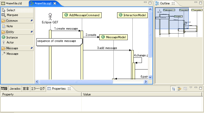This screenshot has height=113, width=204.
Task: Select the InteractionModel instance box
Action: point(132,15)
